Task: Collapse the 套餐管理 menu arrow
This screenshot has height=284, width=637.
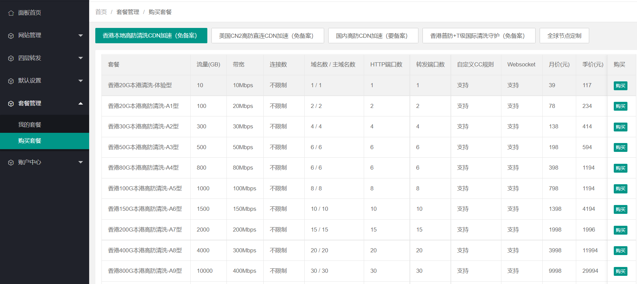Action: pos(81,103)
